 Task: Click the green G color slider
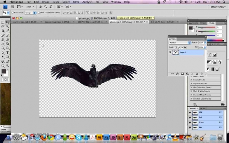(206, 31)
